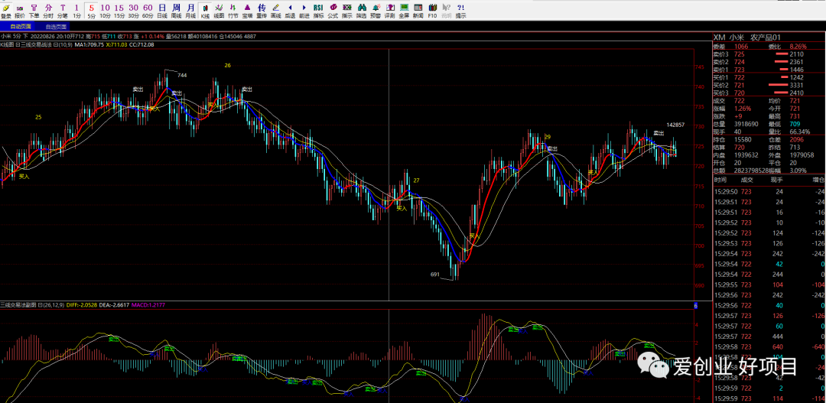
Task: Switch to the 全屏 fullscreen view
Action: pyautogui.click(x=404, y=10)
